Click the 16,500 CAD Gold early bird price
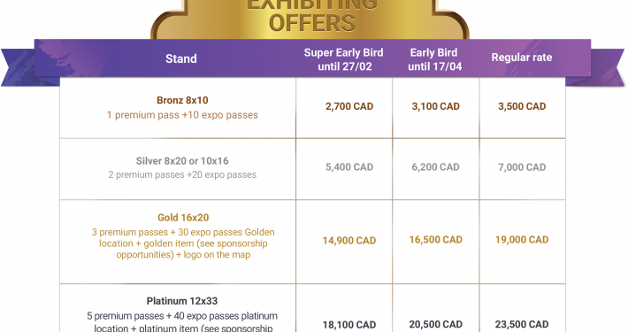 436,240
